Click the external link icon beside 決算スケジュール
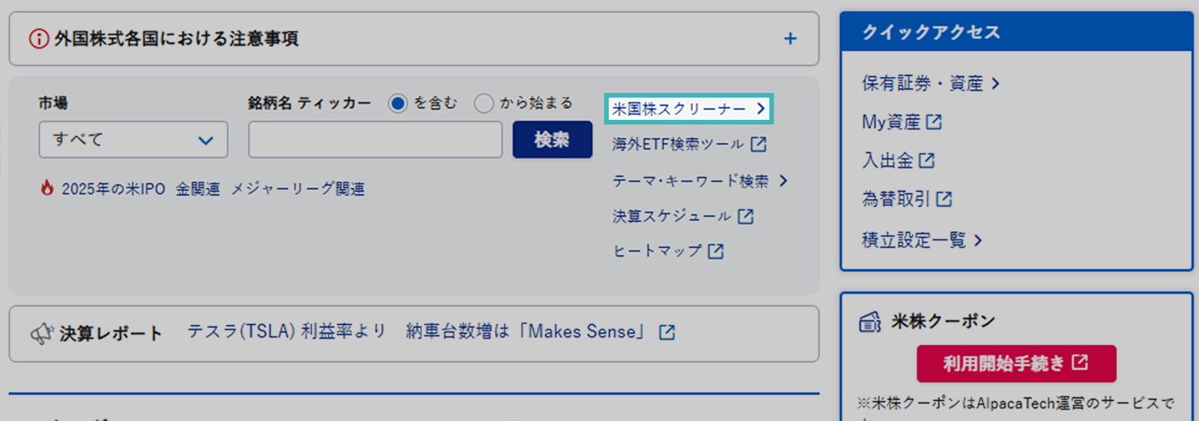The image size is (1199, 421). pos(746,217)
